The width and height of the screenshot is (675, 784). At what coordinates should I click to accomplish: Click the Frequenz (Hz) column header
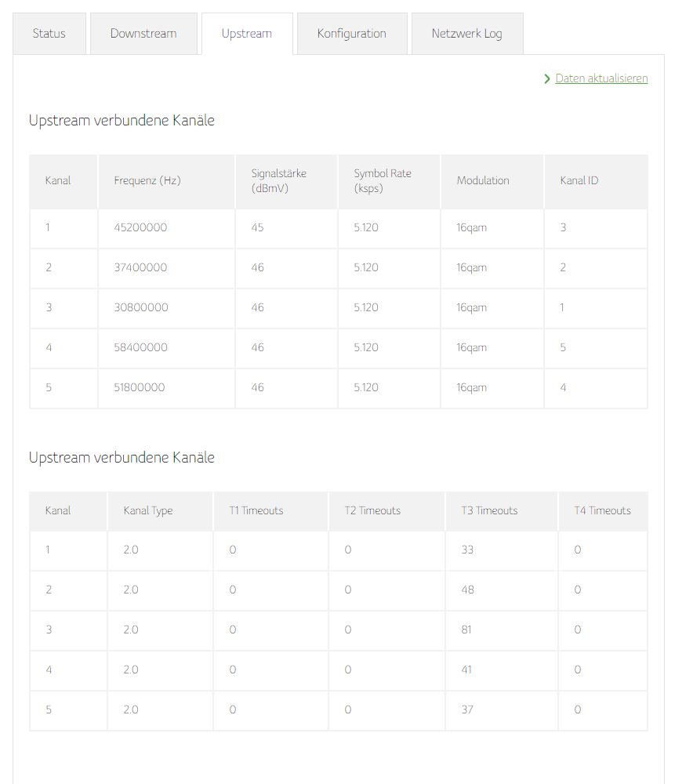click(x=147, y=180)
